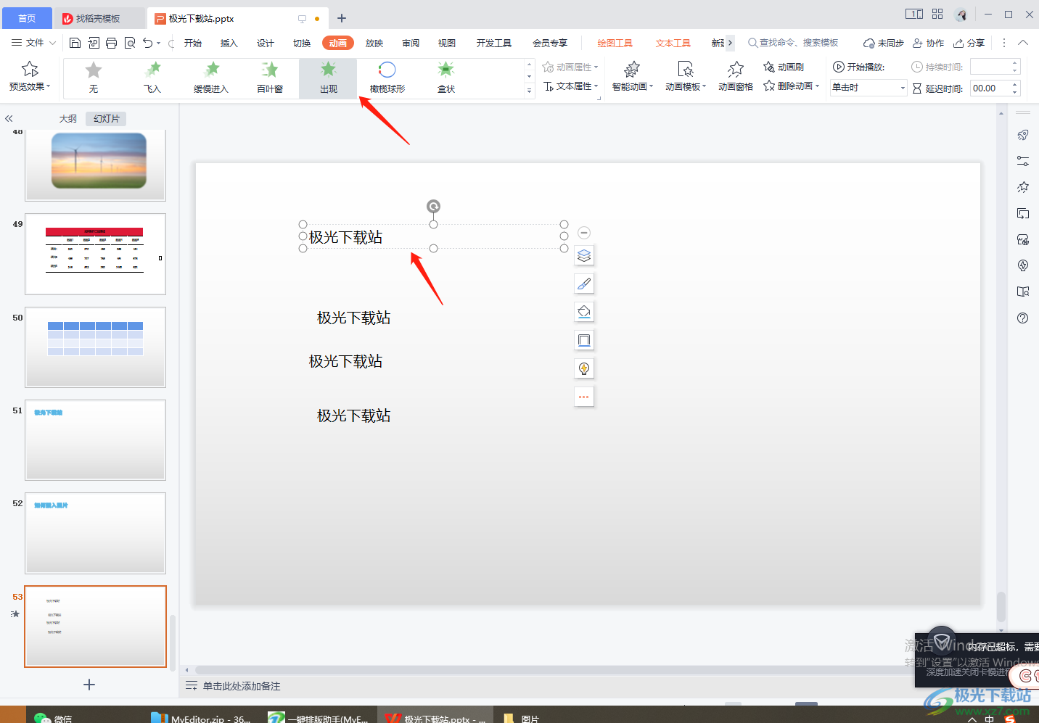Open the 放映 slideshow tab
The height and width of the screenshot is (723, 1039).
[374, 43]
